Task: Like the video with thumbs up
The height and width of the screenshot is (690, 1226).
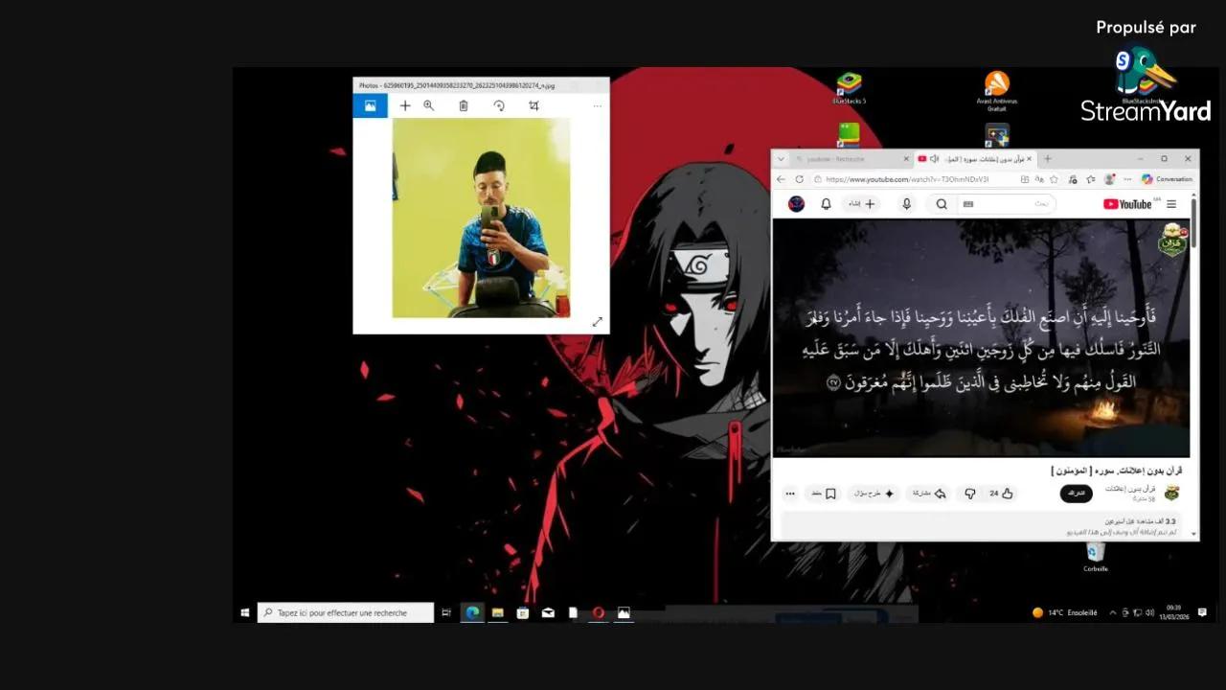Action: point(1001,494)
